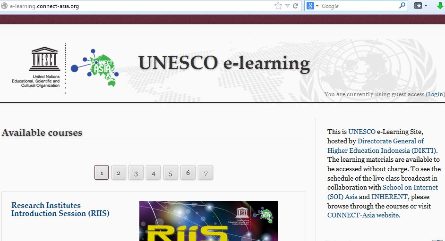
Task: Reload the page with the refresh icon
Action: pos(296,6)
